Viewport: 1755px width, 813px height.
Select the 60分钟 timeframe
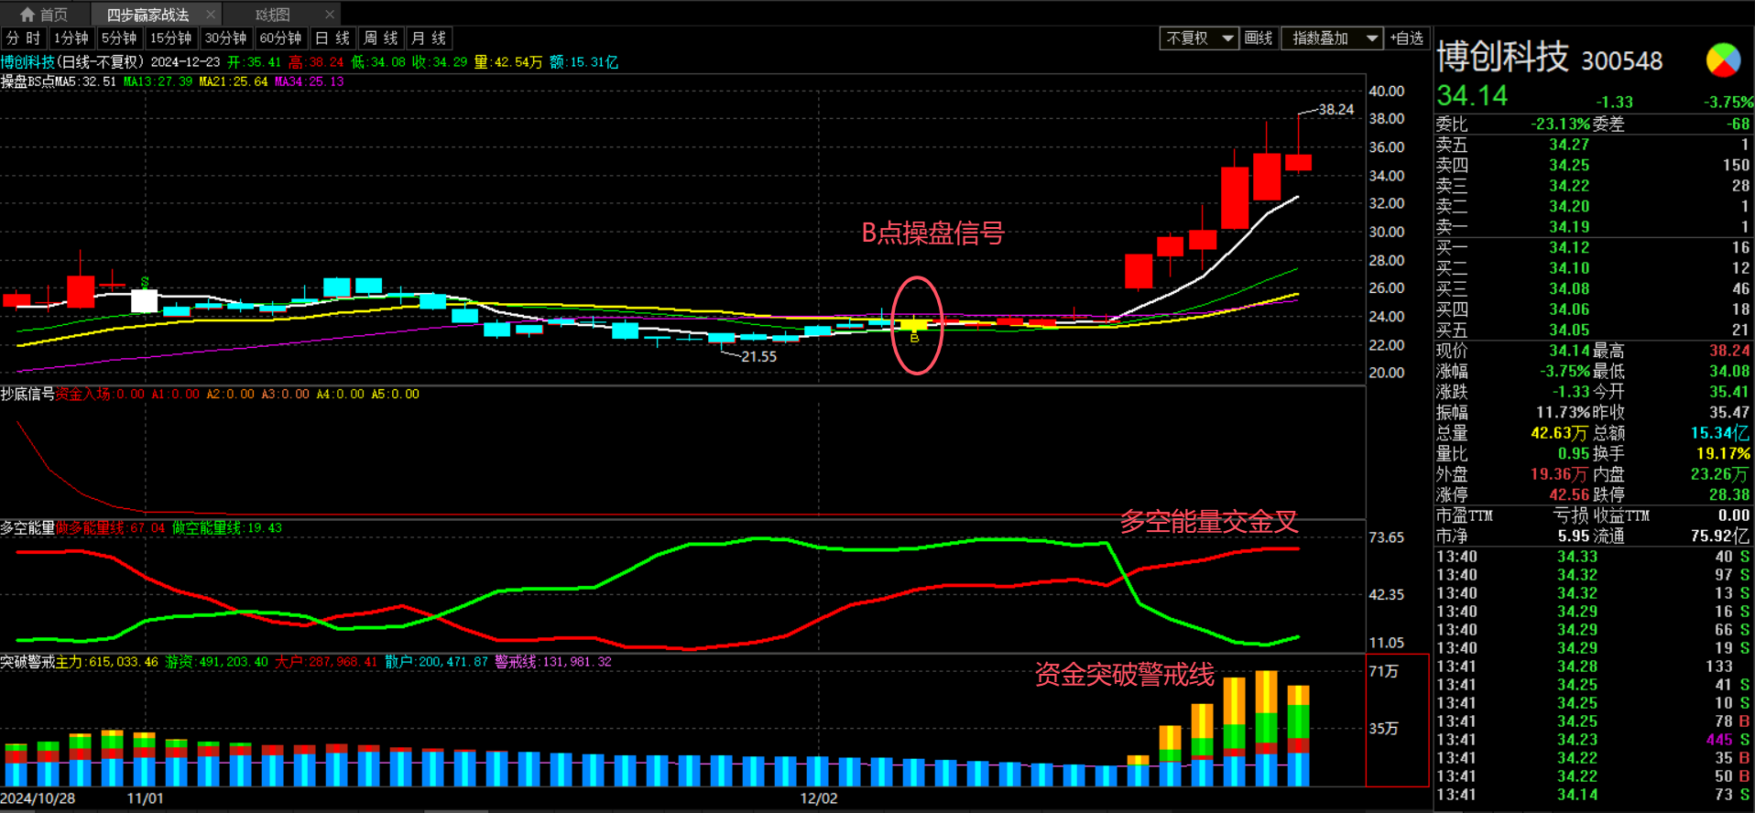tap(280, 38)
